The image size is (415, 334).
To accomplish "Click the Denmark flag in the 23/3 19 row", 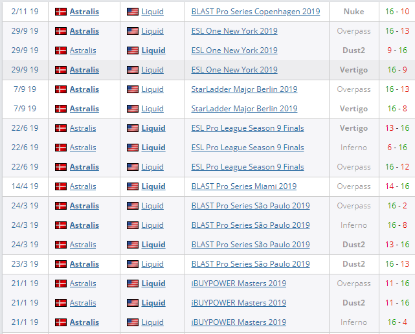I will coord(61,264).
